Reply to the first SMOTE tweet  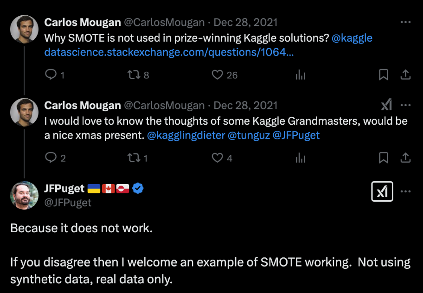click(51, 75)
